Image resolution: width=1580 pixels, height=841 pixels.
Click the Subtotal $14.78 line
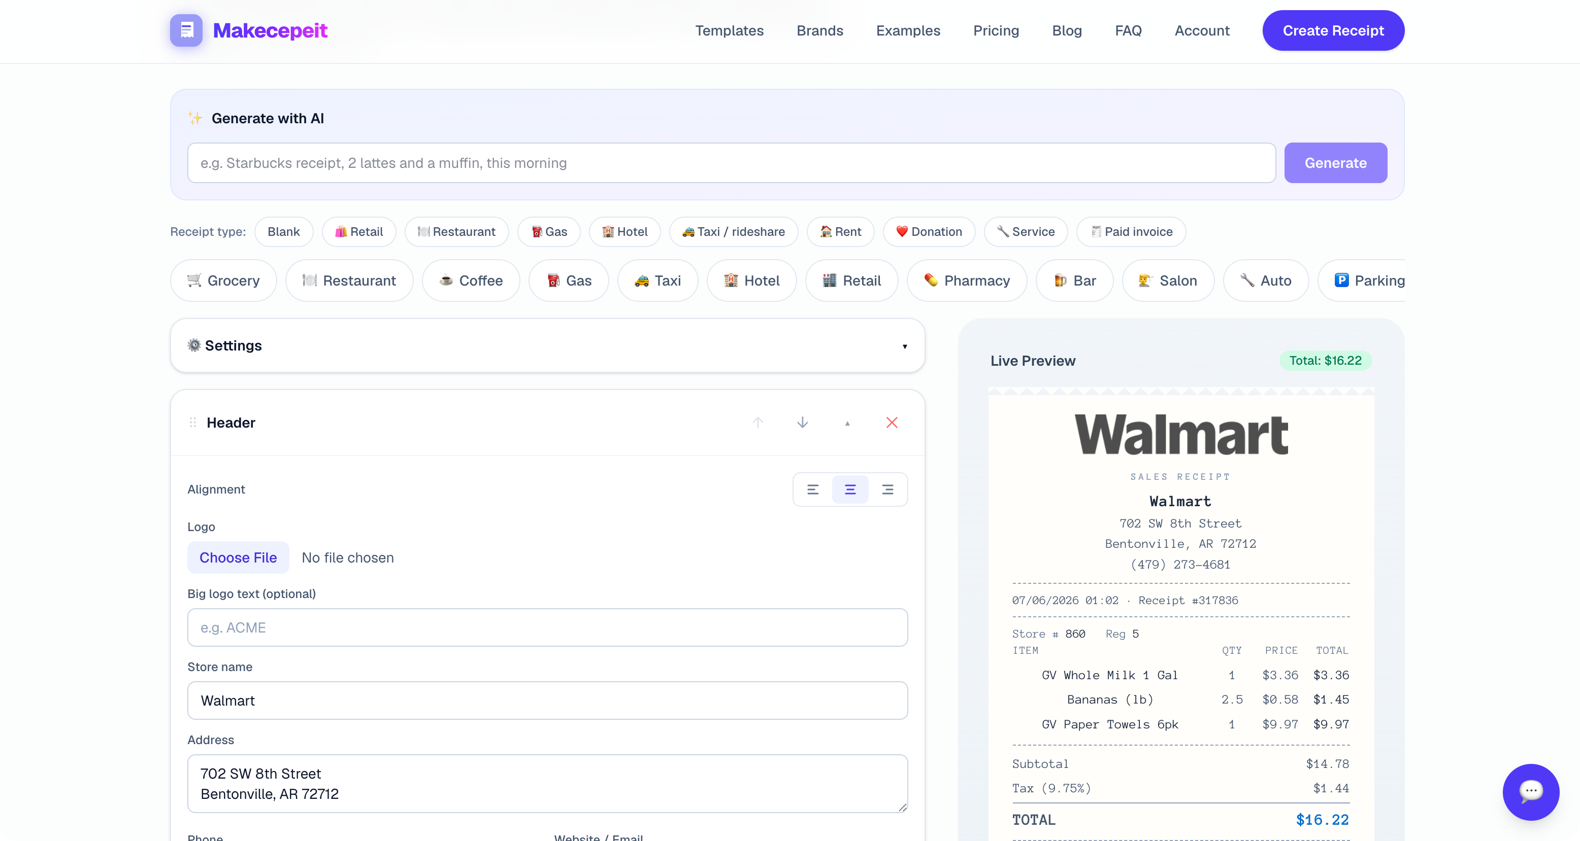click(1181, 764)
